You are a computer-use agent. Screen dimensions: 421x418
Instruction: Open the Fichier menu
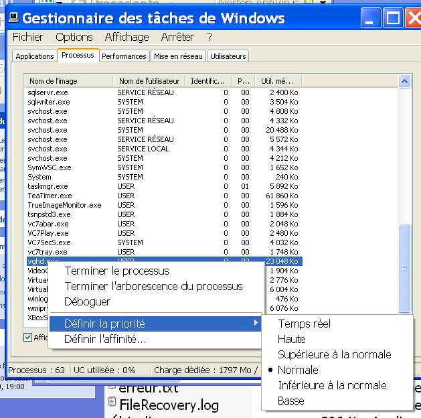point(28,37)
